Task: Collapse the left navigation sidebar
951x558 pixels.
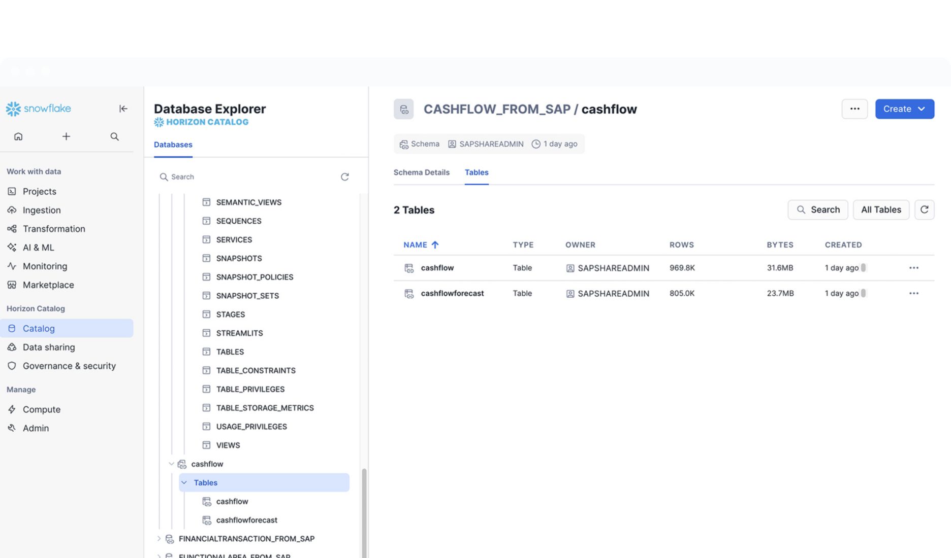Action: pyautogui.click(x=123, y=109)
